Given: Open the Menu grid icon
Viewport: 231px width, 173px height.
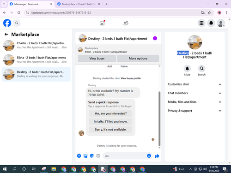Looking at the screenshot, I should (201, 23).
